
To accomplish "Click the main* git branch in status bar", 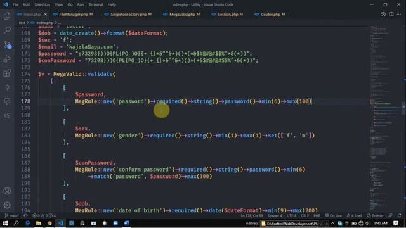I will [x=11, y=215].
